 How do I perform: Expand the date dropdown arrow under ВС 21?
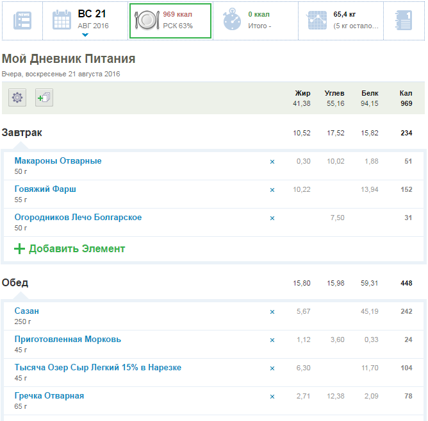[85, 35]
